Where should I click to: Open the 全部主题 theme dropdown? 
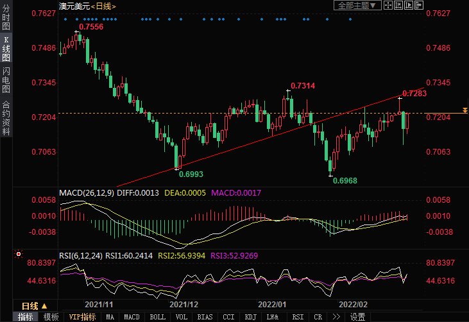tap(358, 5)
